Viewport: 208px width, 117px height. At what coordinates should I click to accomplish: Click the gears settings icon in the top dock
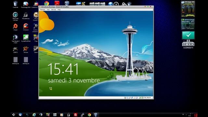coord(124,4)
